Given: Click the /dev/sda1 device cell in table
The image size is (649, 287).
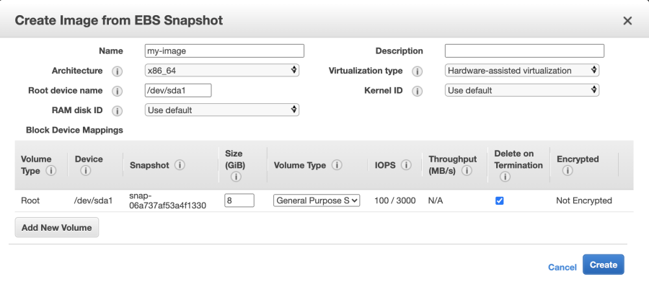Looking at the screenshot, I should [93, 200].
